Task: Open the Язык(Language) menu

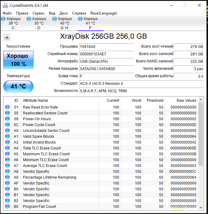Action: coord(104,13)
